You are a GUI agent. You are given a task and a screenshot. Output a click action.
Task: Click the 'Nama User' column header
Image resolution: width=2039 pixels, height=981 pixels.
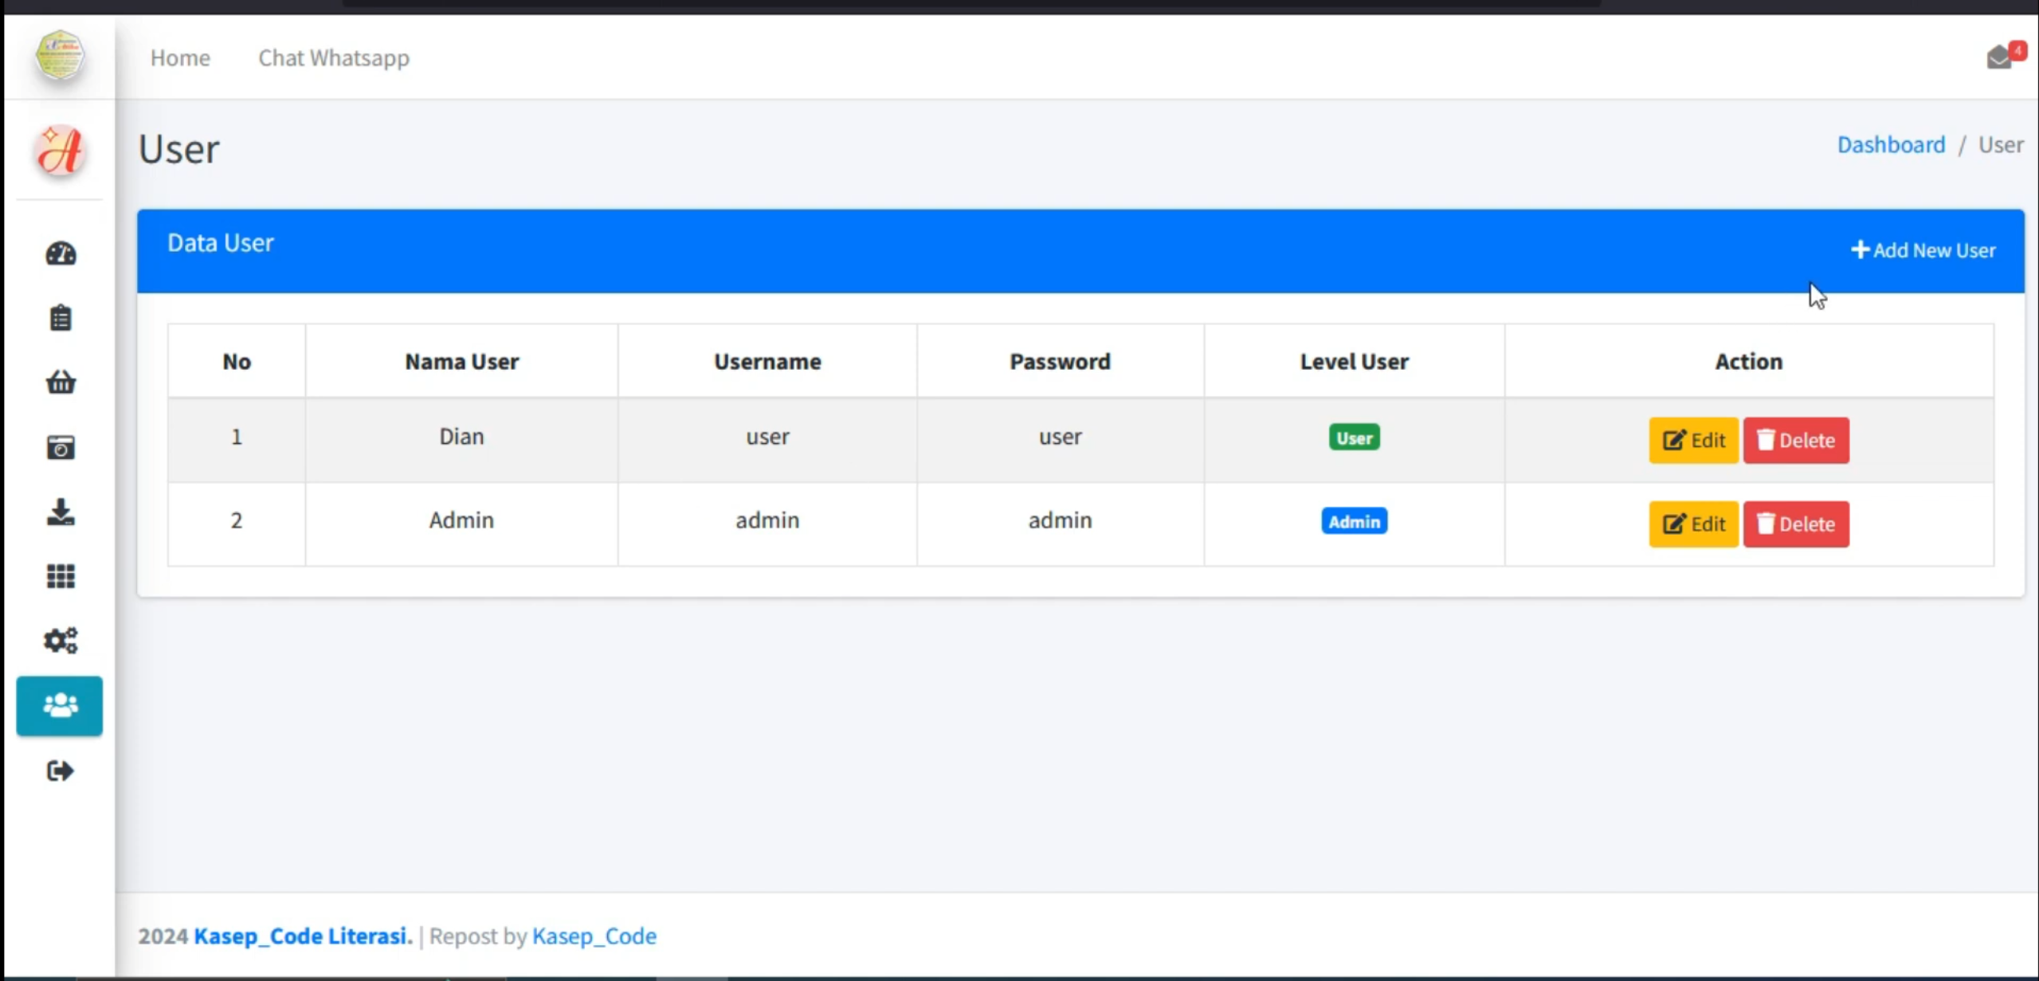(x=461, y=361)
